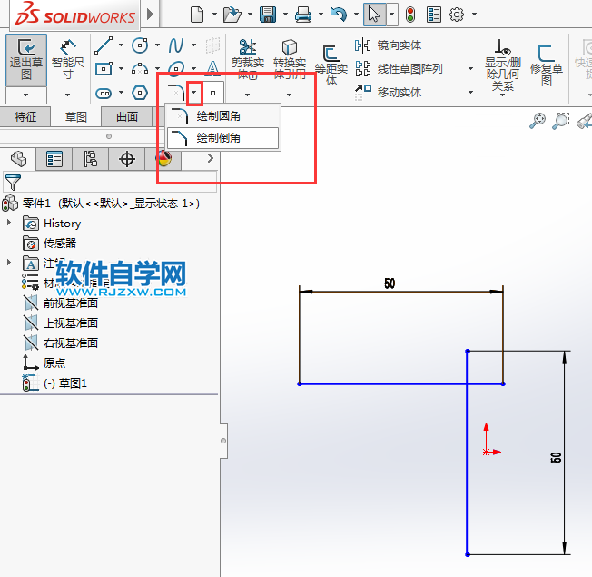Click the Sketch Fillet toolbar icon
This screenshot has width=592, height=577.
pyautogui.click(x=176, y=93)
